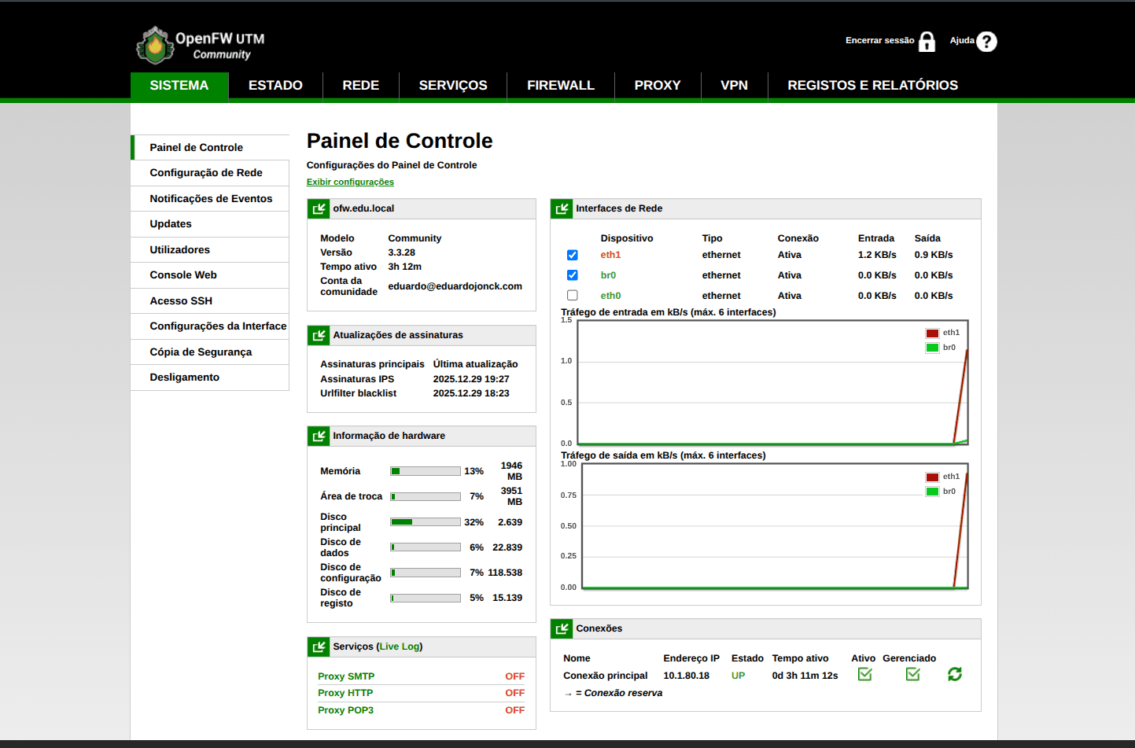Collapse the ofw.edu.local panel icon

point(319,208)
